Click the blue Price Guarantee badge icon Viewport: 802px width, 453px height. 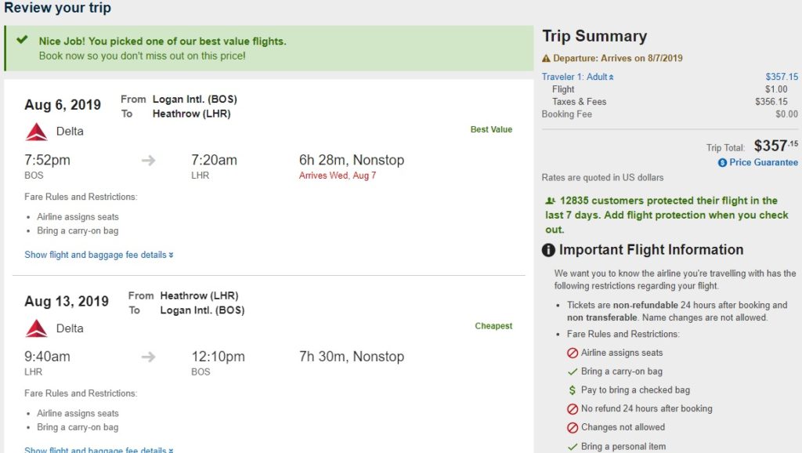pos(722,163)
